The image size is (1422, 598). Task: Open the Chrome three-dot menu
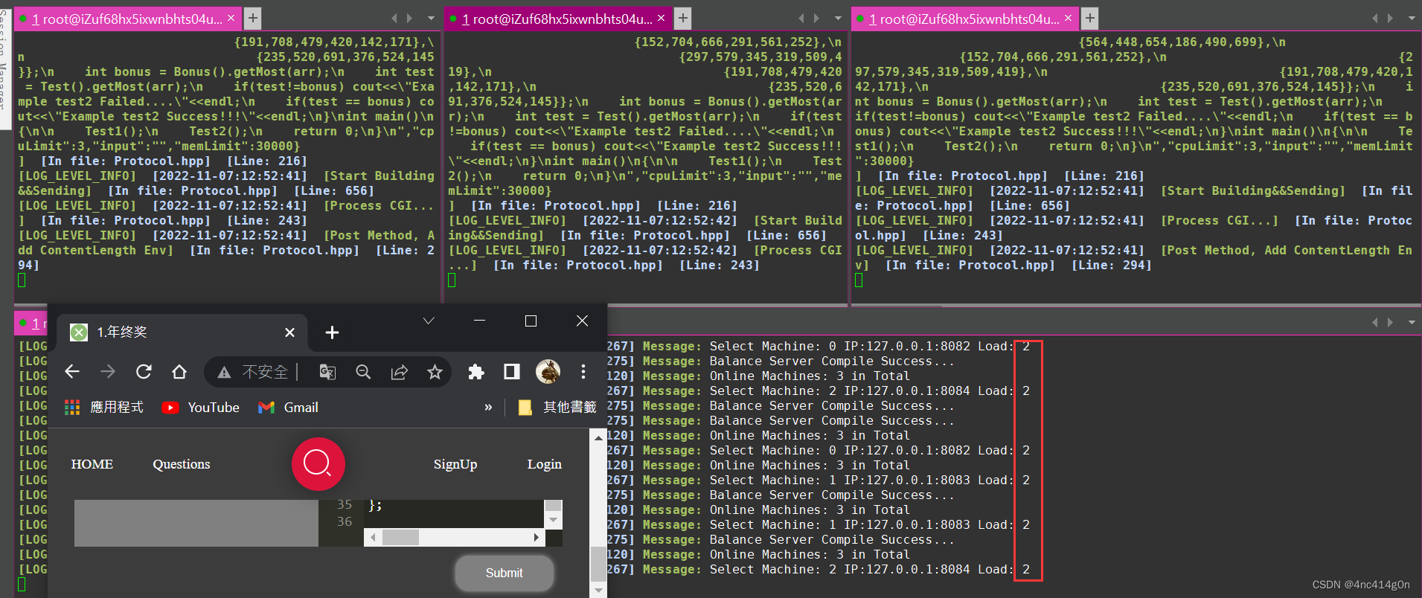point(583,371)
